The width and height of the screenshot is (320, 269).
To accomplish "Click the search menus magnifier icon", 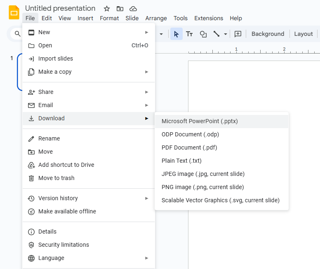I will [18, 34].
